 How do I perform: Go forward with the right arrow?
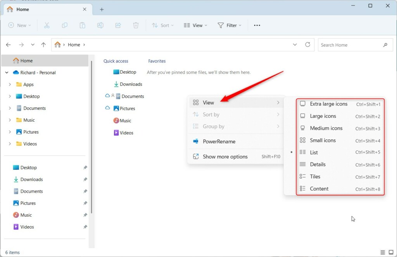[x=21, y=45]
